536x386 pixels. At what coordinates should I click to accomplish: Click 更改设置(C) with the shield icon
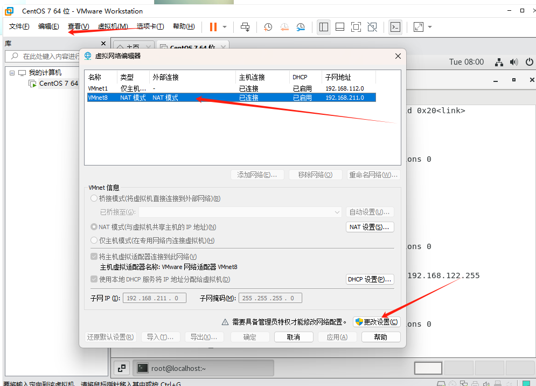pyautogui.click(x=377, y=322)
